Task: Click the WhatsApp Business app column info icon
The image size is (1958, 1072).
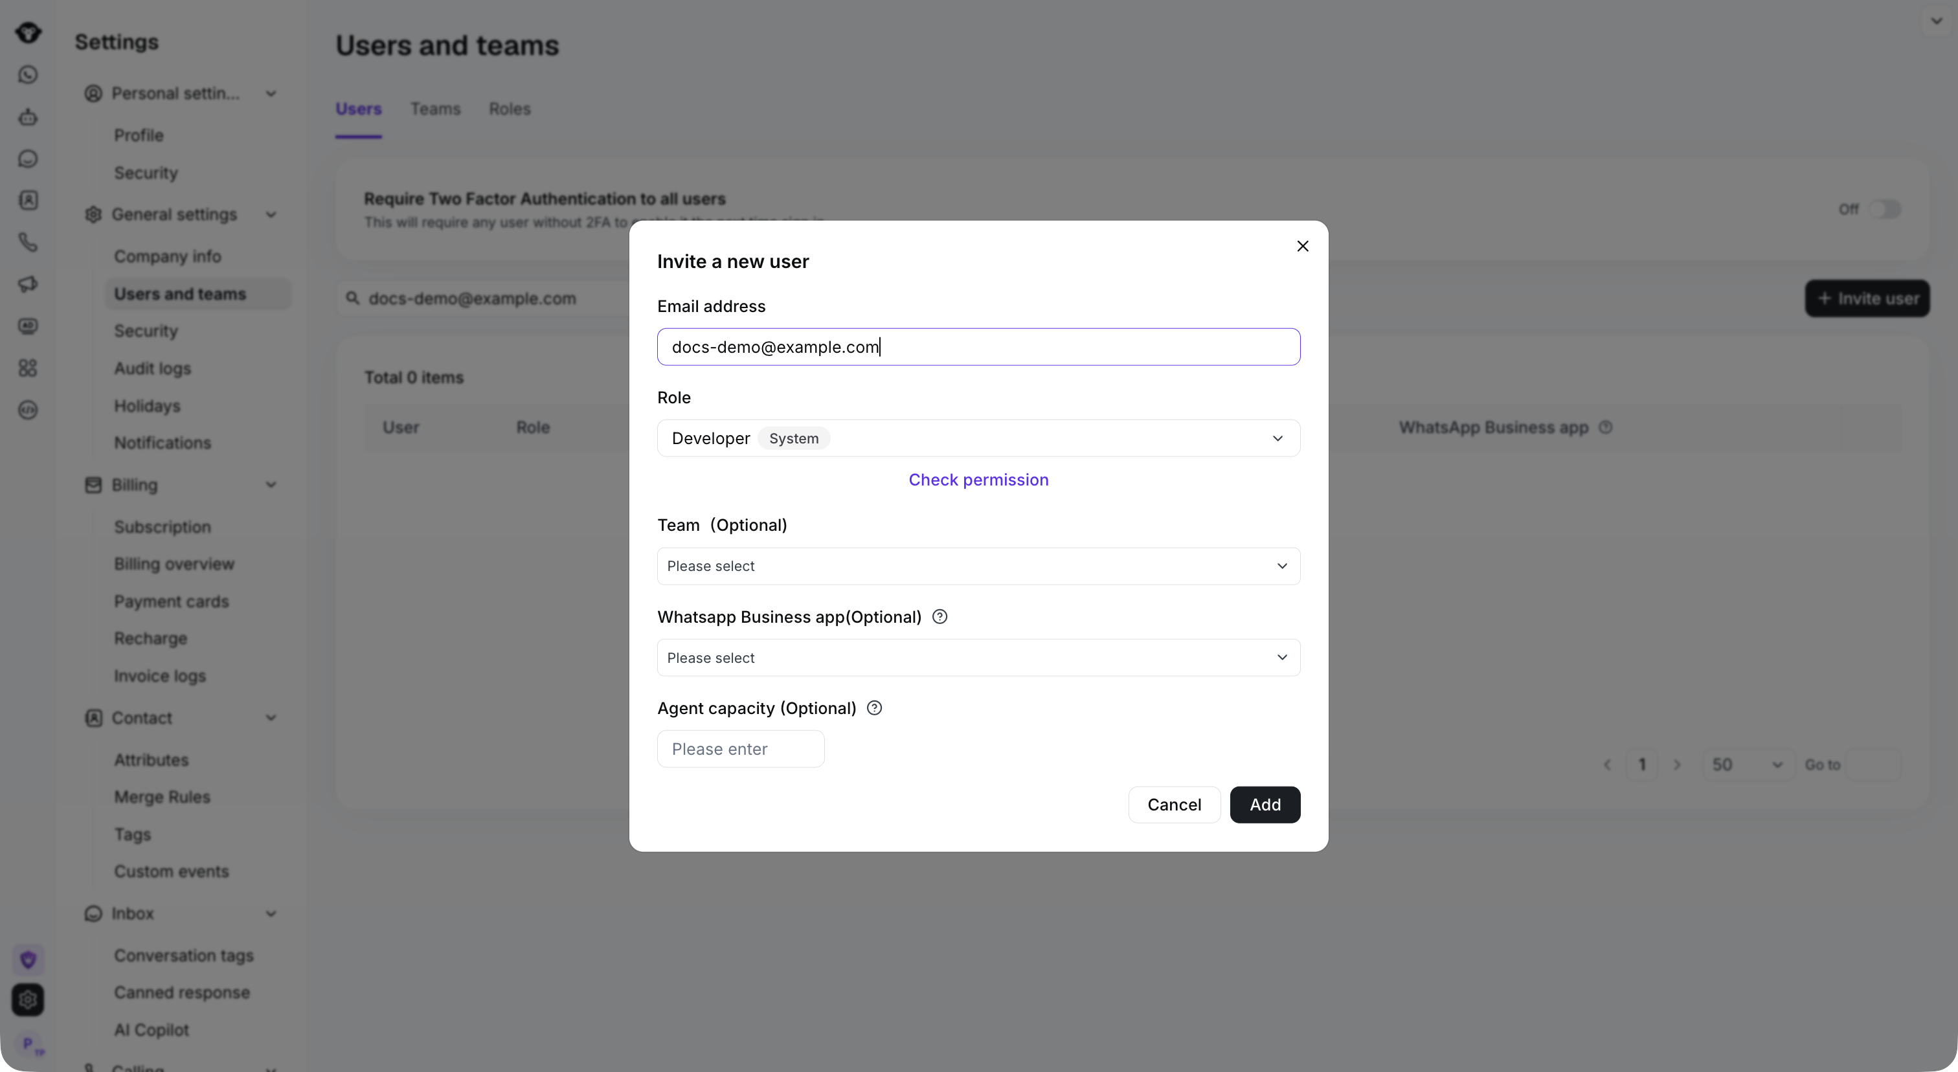Action: (x=1605, y=428)
